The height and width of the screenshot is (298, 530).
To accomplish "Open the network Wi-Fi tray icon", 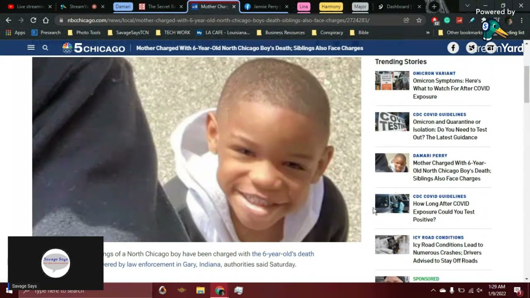I will 470,291.
